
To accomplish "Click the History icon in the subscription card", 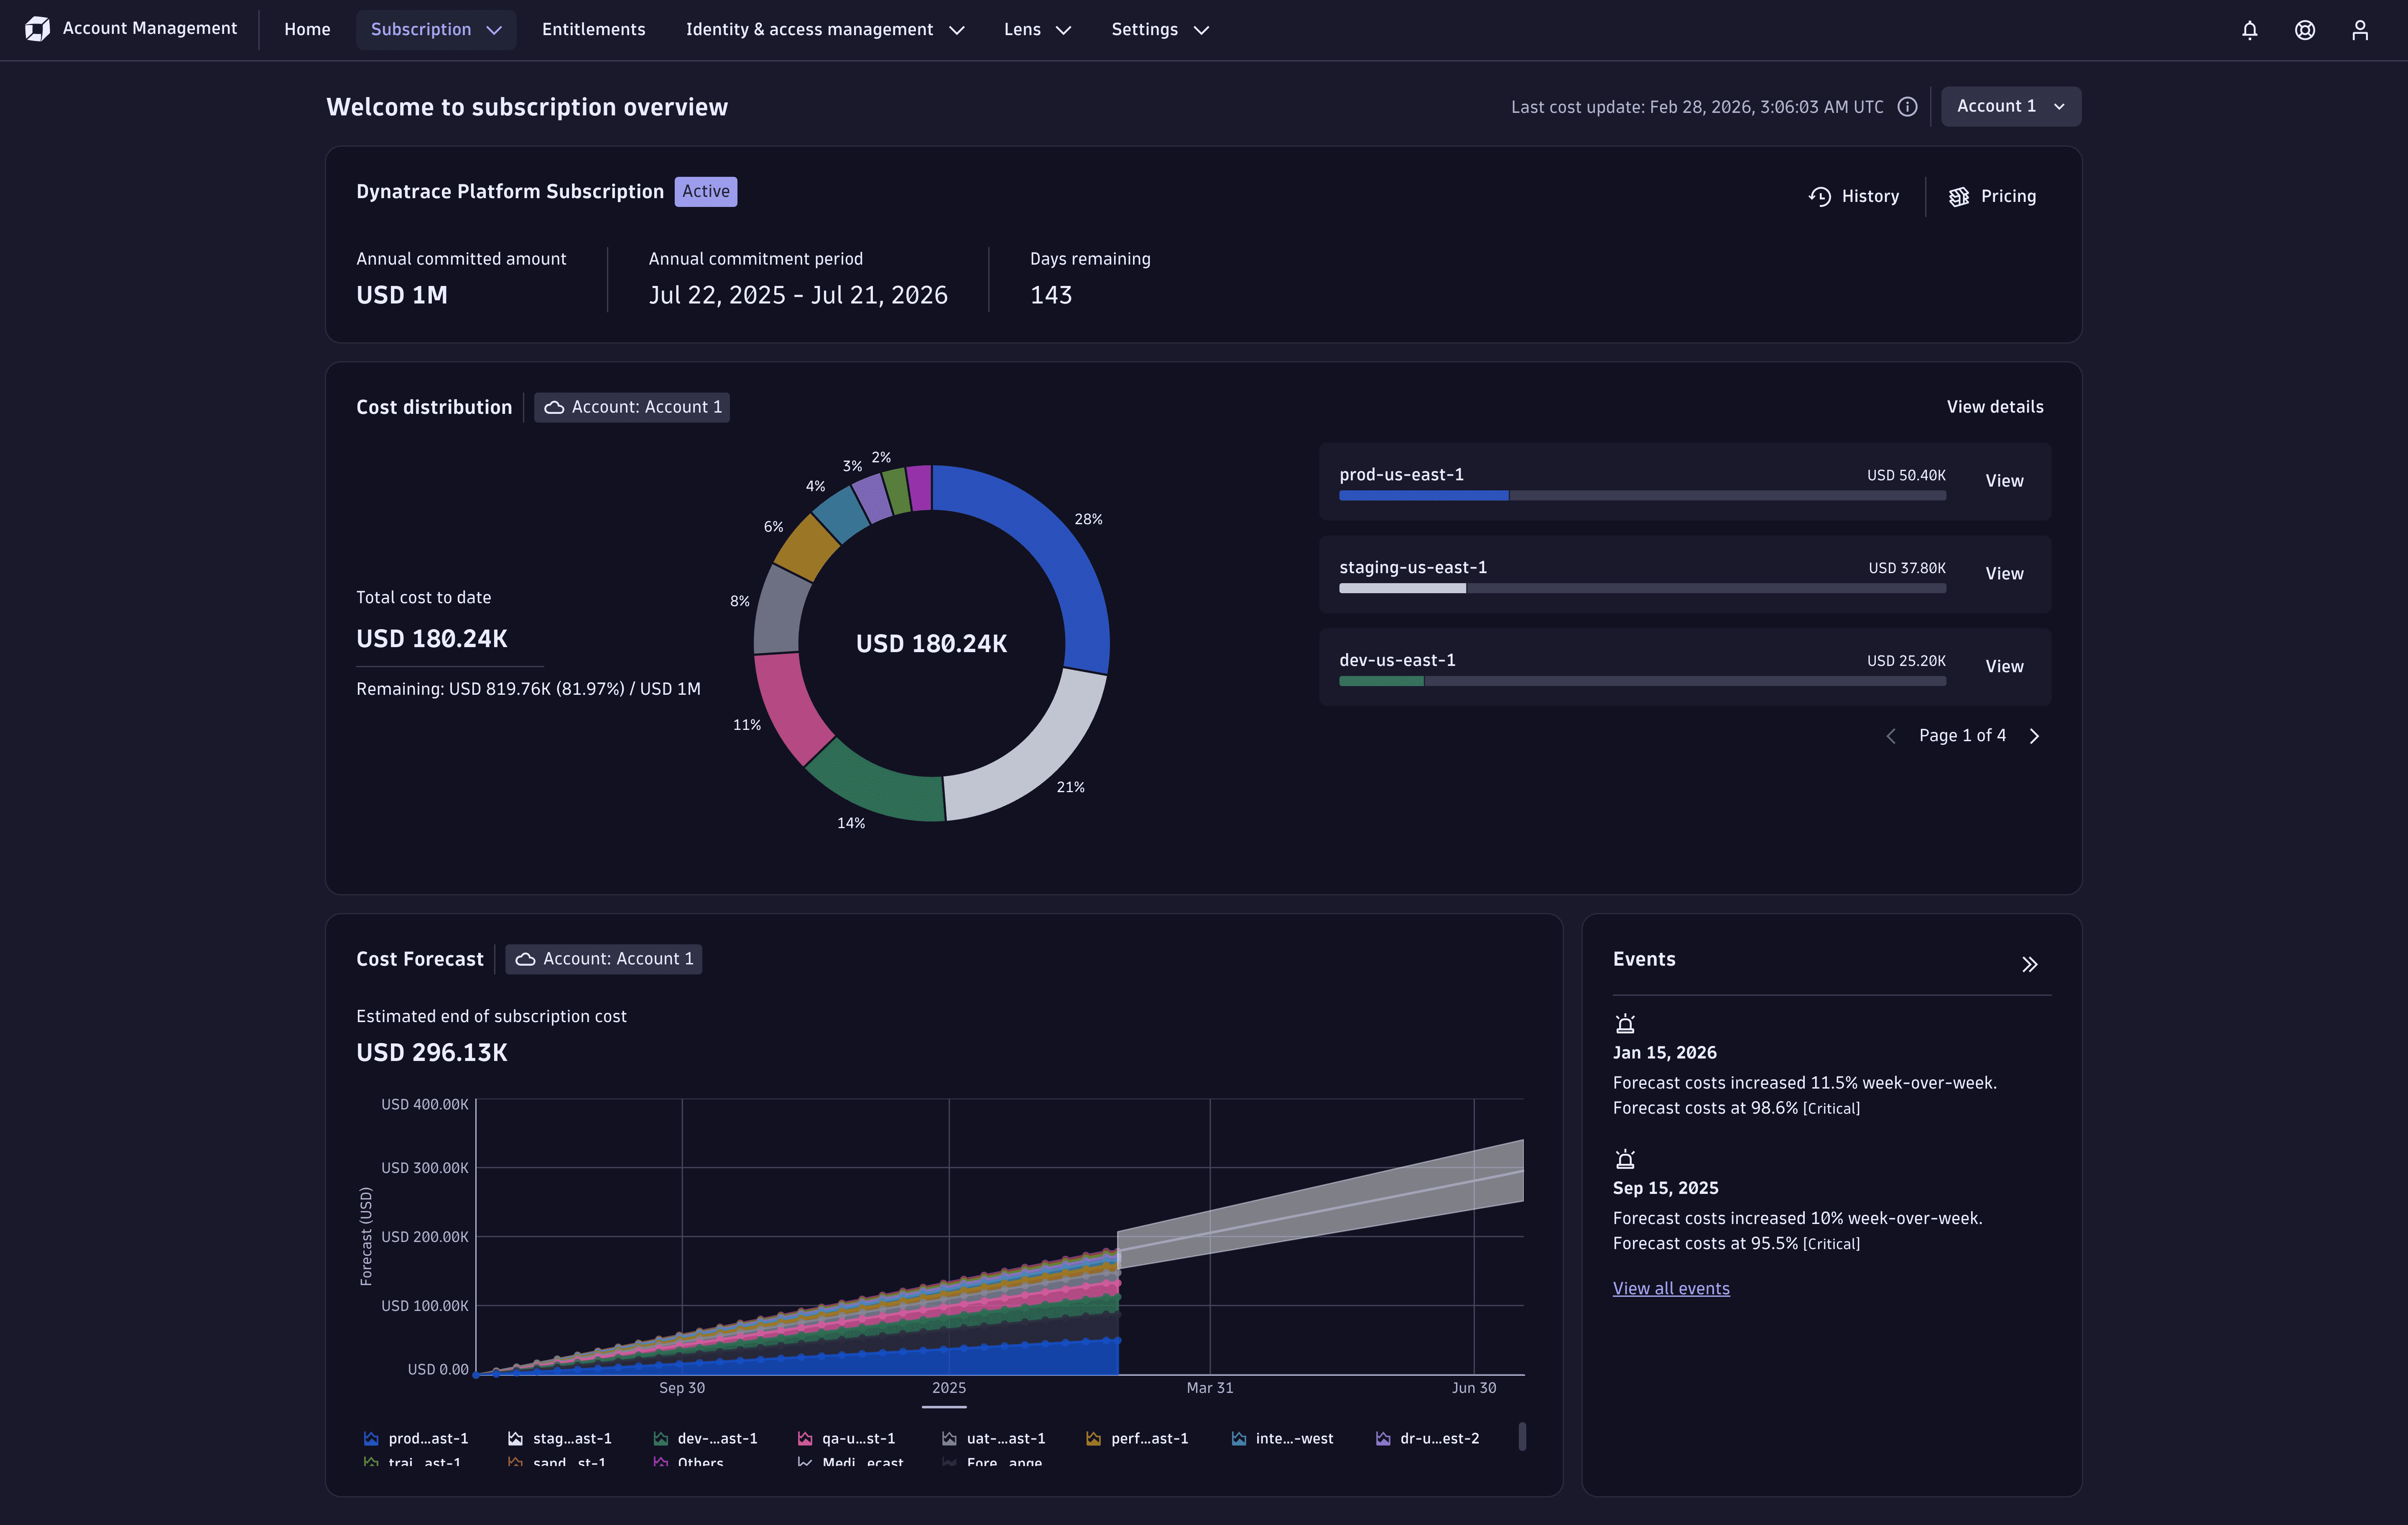I will click(1820, 196).
